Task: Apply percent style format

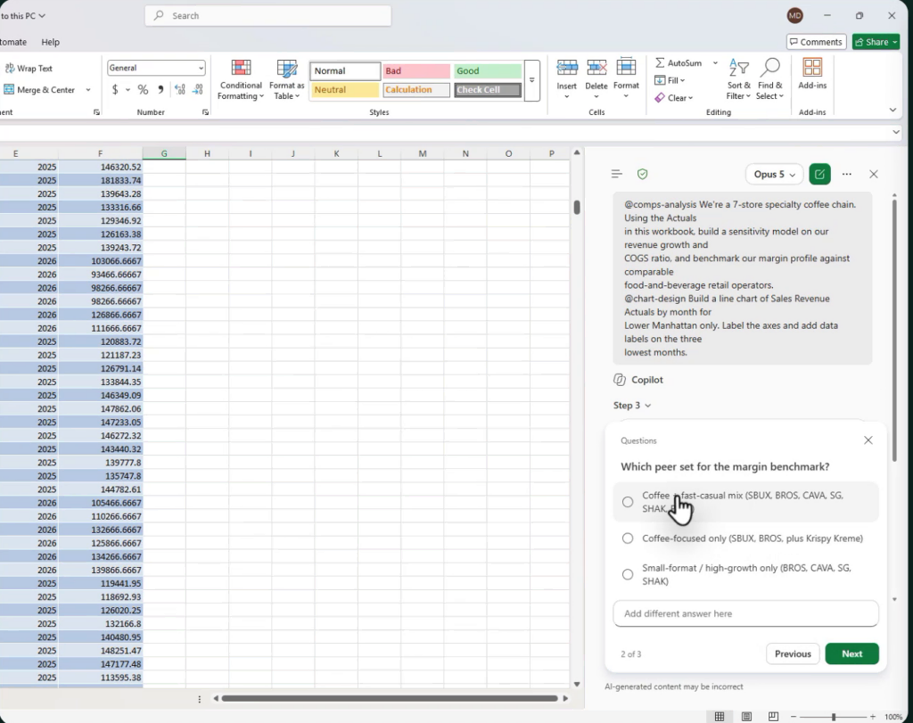Action: pos(143,90)
